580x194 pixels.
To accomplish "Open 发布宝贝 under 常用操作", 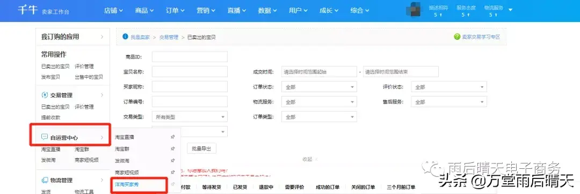I will coord(50,77).
